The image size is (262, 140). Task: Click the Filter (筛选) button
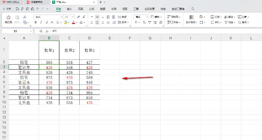click(x=229, y=22)
